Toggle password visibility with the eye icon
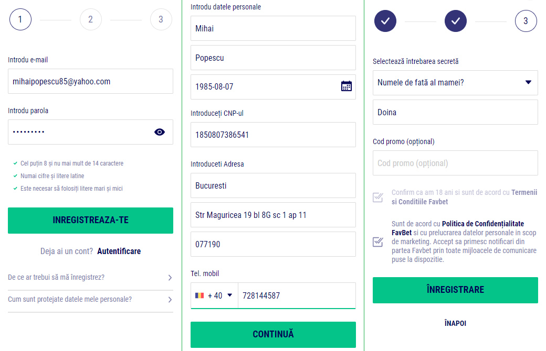Image resolution: width=546 pixels, height=351 pixels. (160, 131)
